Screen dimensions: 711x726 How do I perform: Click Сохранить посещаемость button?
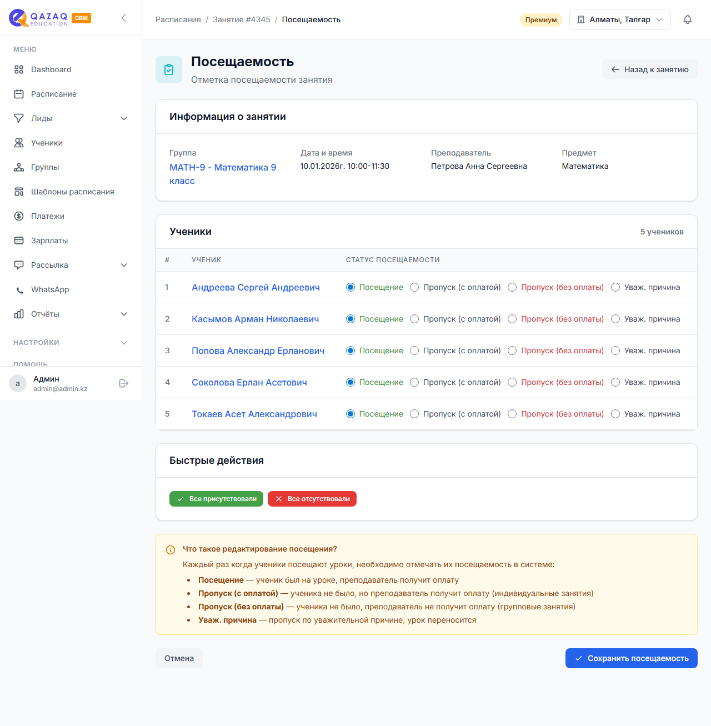[632, 658]
